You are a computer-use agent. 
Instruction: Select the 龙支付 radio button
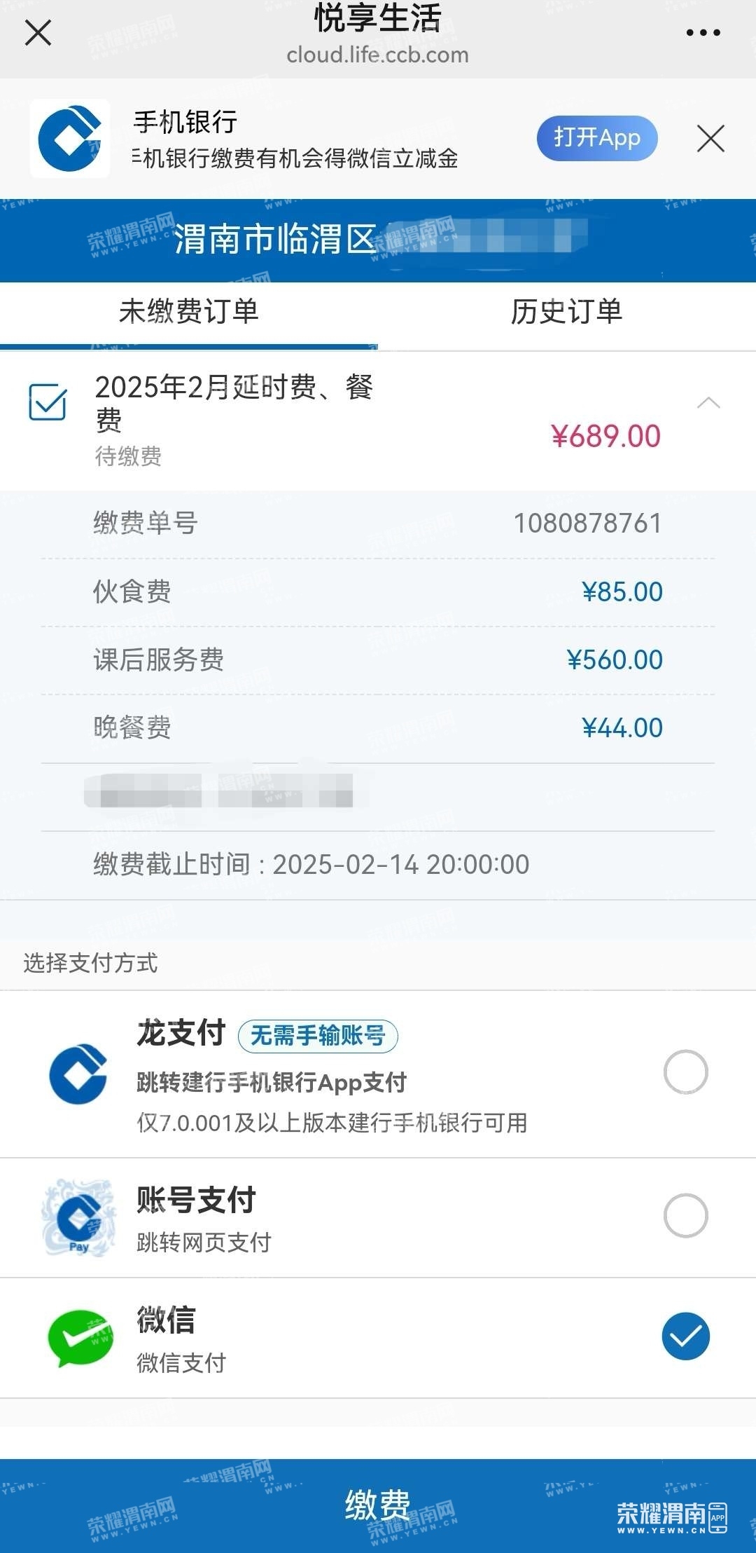pyautogui.click(x=685, y=1072)
